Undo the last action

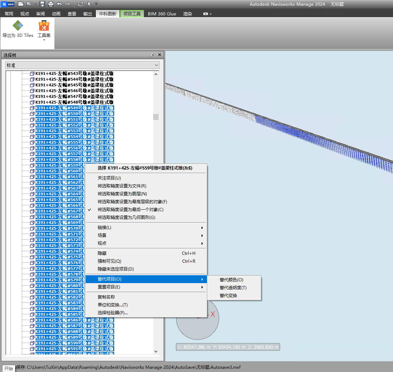tap(59, 4)
